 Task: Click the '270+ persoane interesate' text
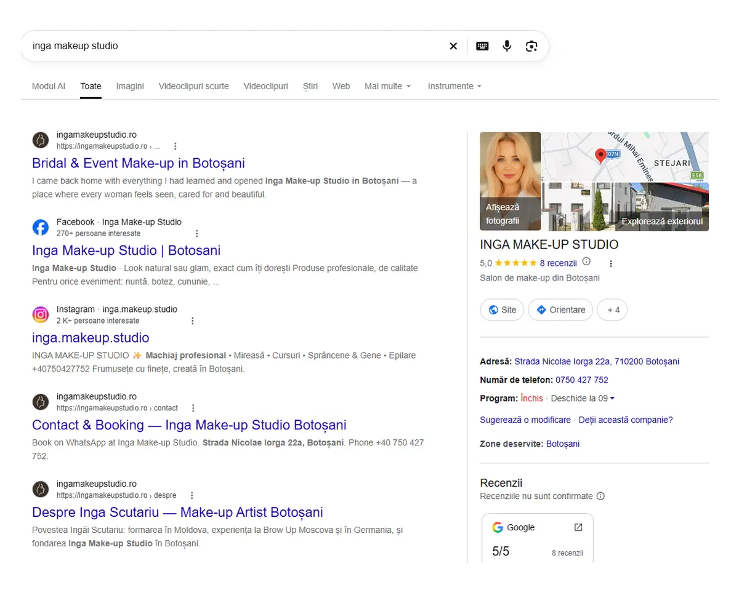pyautogui.click(x=99, y=234)
